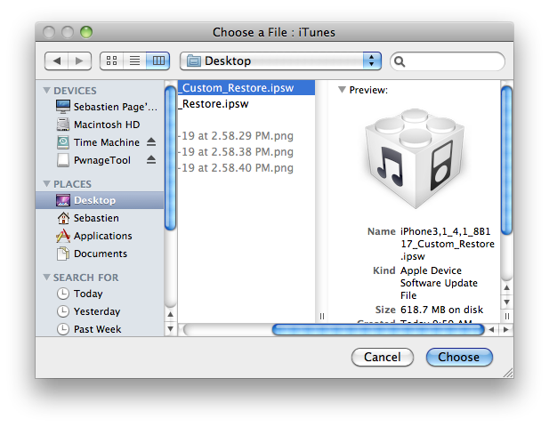Open the Documents folder
This screenshot has width=549, height=427.
pyautogui.click(x=100, y=254)
